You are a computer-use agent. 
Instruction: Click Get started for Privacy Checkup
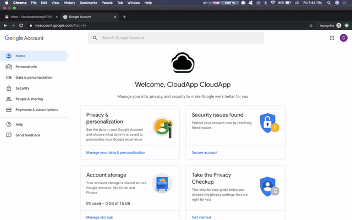[201, 217]
